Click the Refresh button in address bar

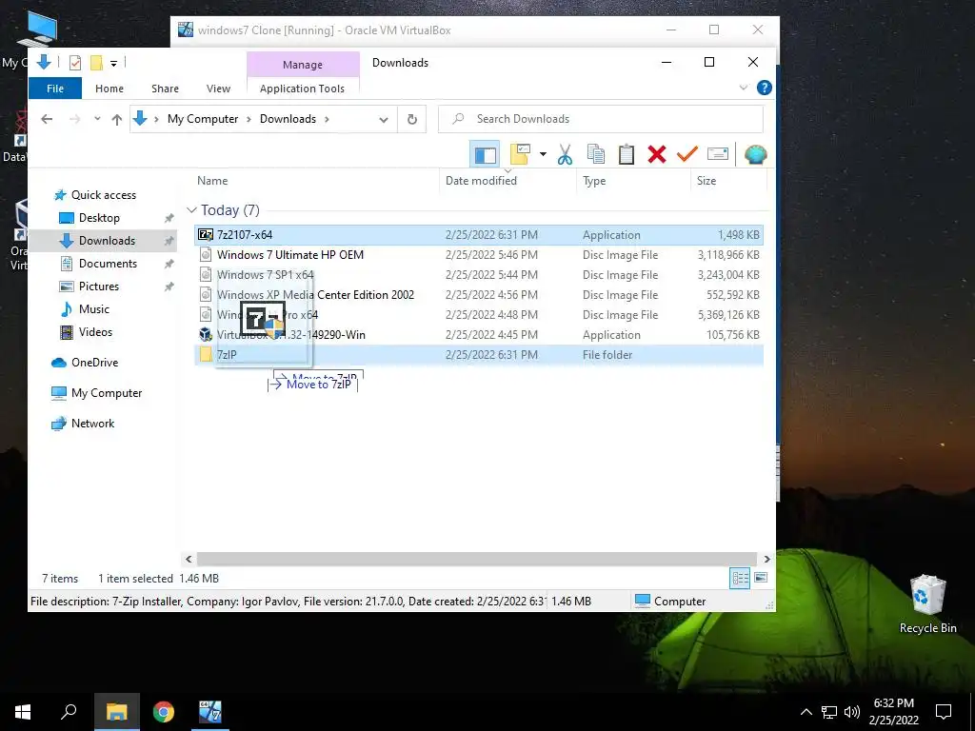[411, 119]
